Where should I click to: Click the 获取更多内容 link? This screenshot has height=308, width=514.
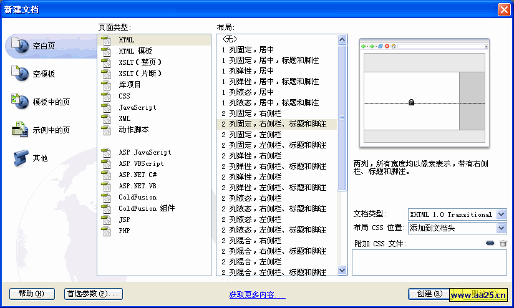[257, 294]
